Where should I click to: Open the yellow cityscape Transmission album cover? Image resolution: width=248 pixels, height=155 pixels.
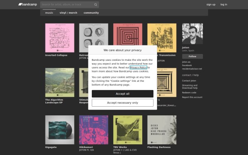point(162,38)
